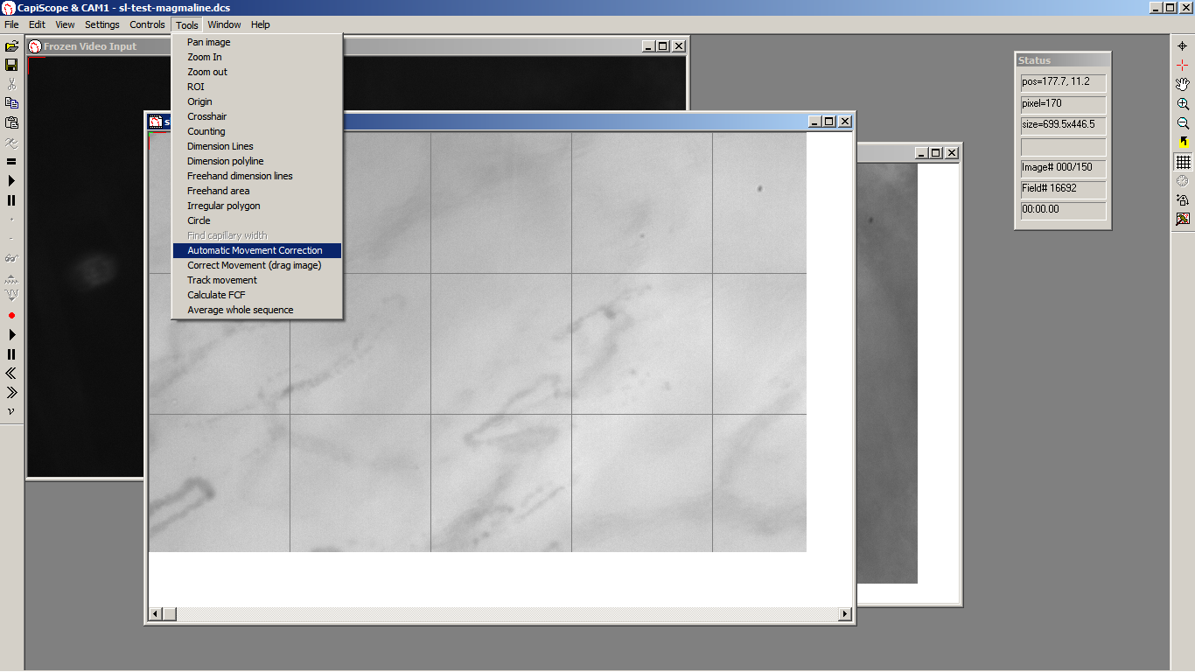1195x672 pixels.
Task: Open the Settings menu
Action: coord(102,24)
